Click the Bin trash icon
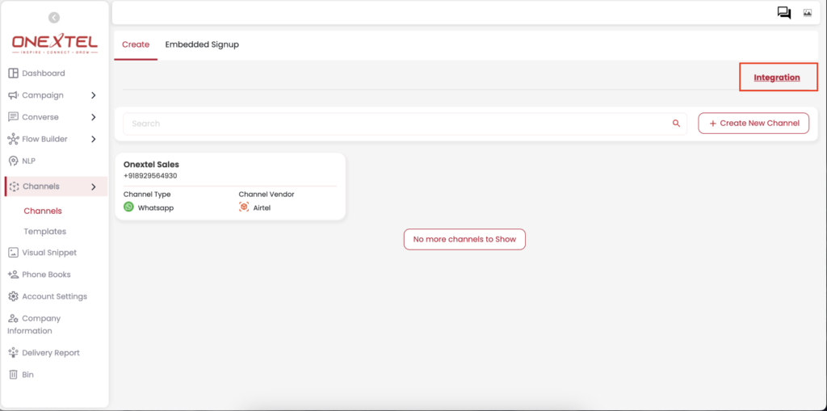This screenshot has height=411, width=827. (13, 375)
